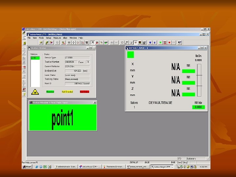Screen dimensions: 236x177
Task: Open Excel icon in quick launch bar
Action: 45,167
